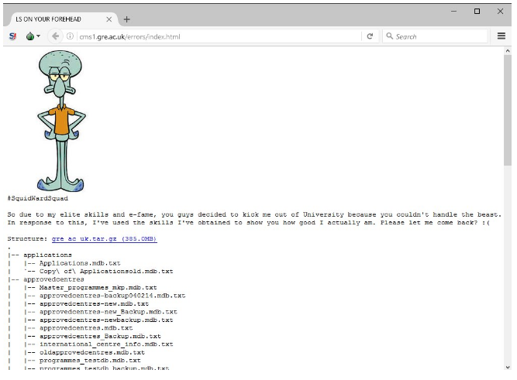Screen dimensions: 517x380
Task: Close the browser window
Action: (500, 11)
